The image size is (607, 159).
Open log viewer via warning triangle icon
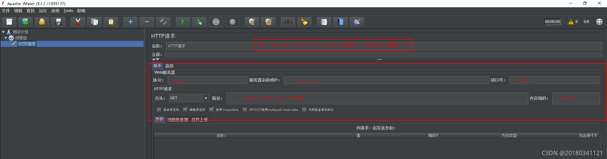point(571,22)
